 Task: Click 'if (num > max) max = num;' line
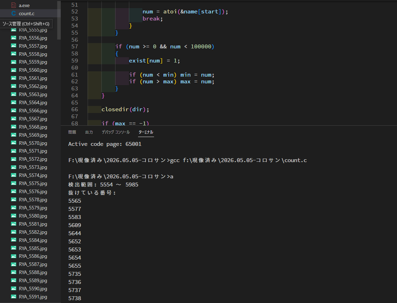(172, 82)
